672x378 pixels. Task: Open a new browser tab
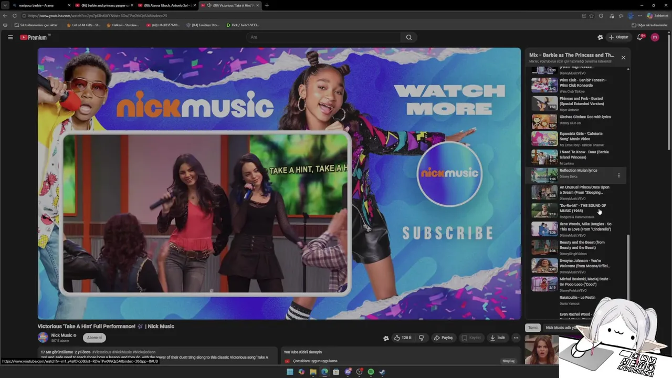pos(267,5)
